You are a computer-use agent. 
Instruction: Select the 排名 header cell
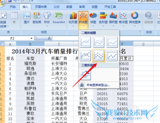click(x=10, y=59)
